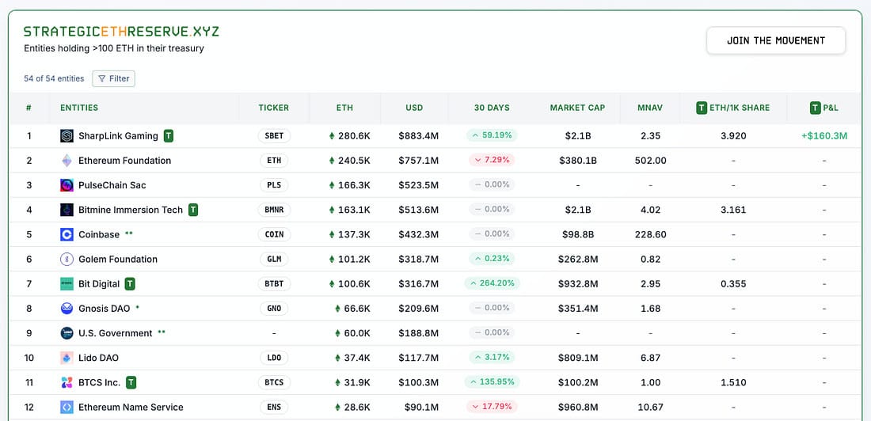Click the $100.3M USD value
Image resolution: width=871 pixels, height=421 pixels.
pyautogui.click(x=418, y=382)
